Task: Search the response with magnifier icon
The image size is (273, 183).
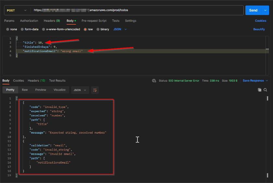Action: click(265, 90)
